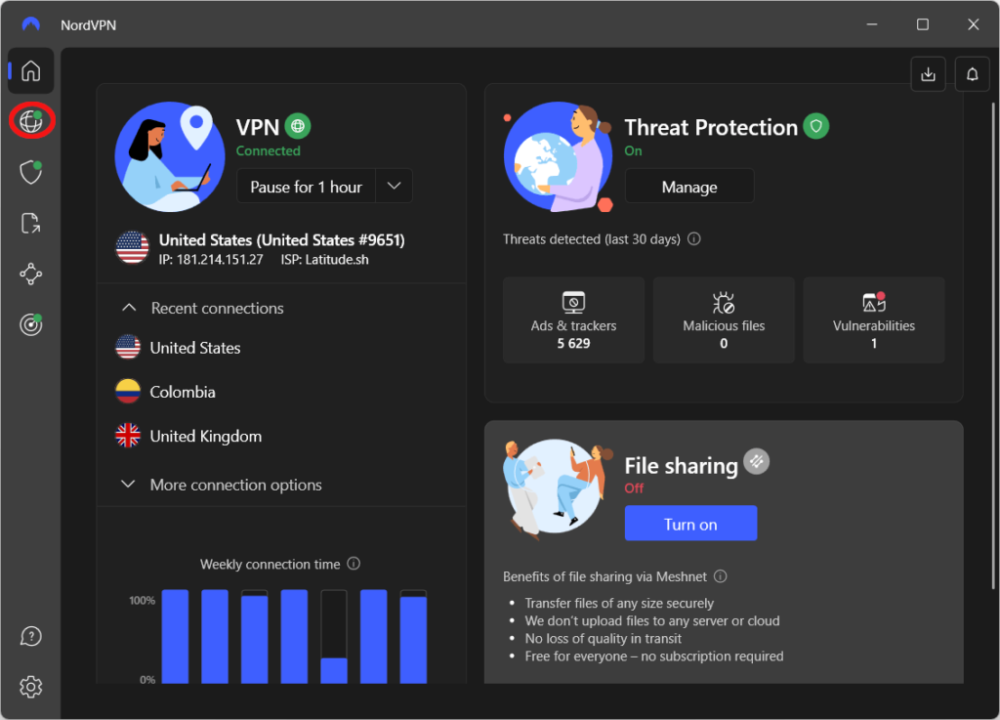1000x720 pixels.
Task: Click the VPN card heading
Action: pos(258,127)
